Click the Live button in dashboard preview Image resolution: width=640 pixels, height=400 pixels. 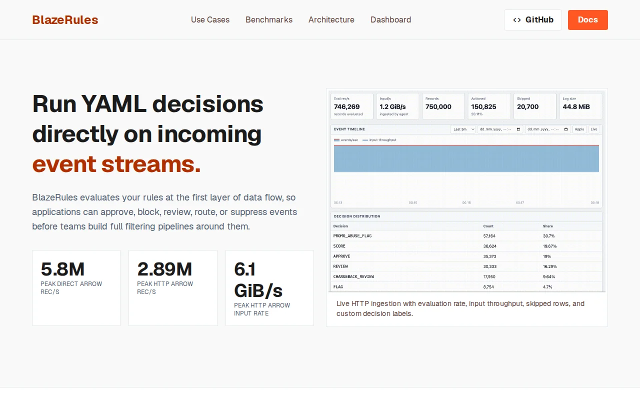coord(594,129)
